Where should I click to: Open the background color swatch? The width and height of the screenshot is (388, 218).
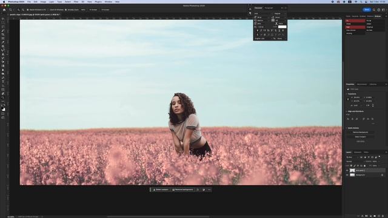coord(4,110)
